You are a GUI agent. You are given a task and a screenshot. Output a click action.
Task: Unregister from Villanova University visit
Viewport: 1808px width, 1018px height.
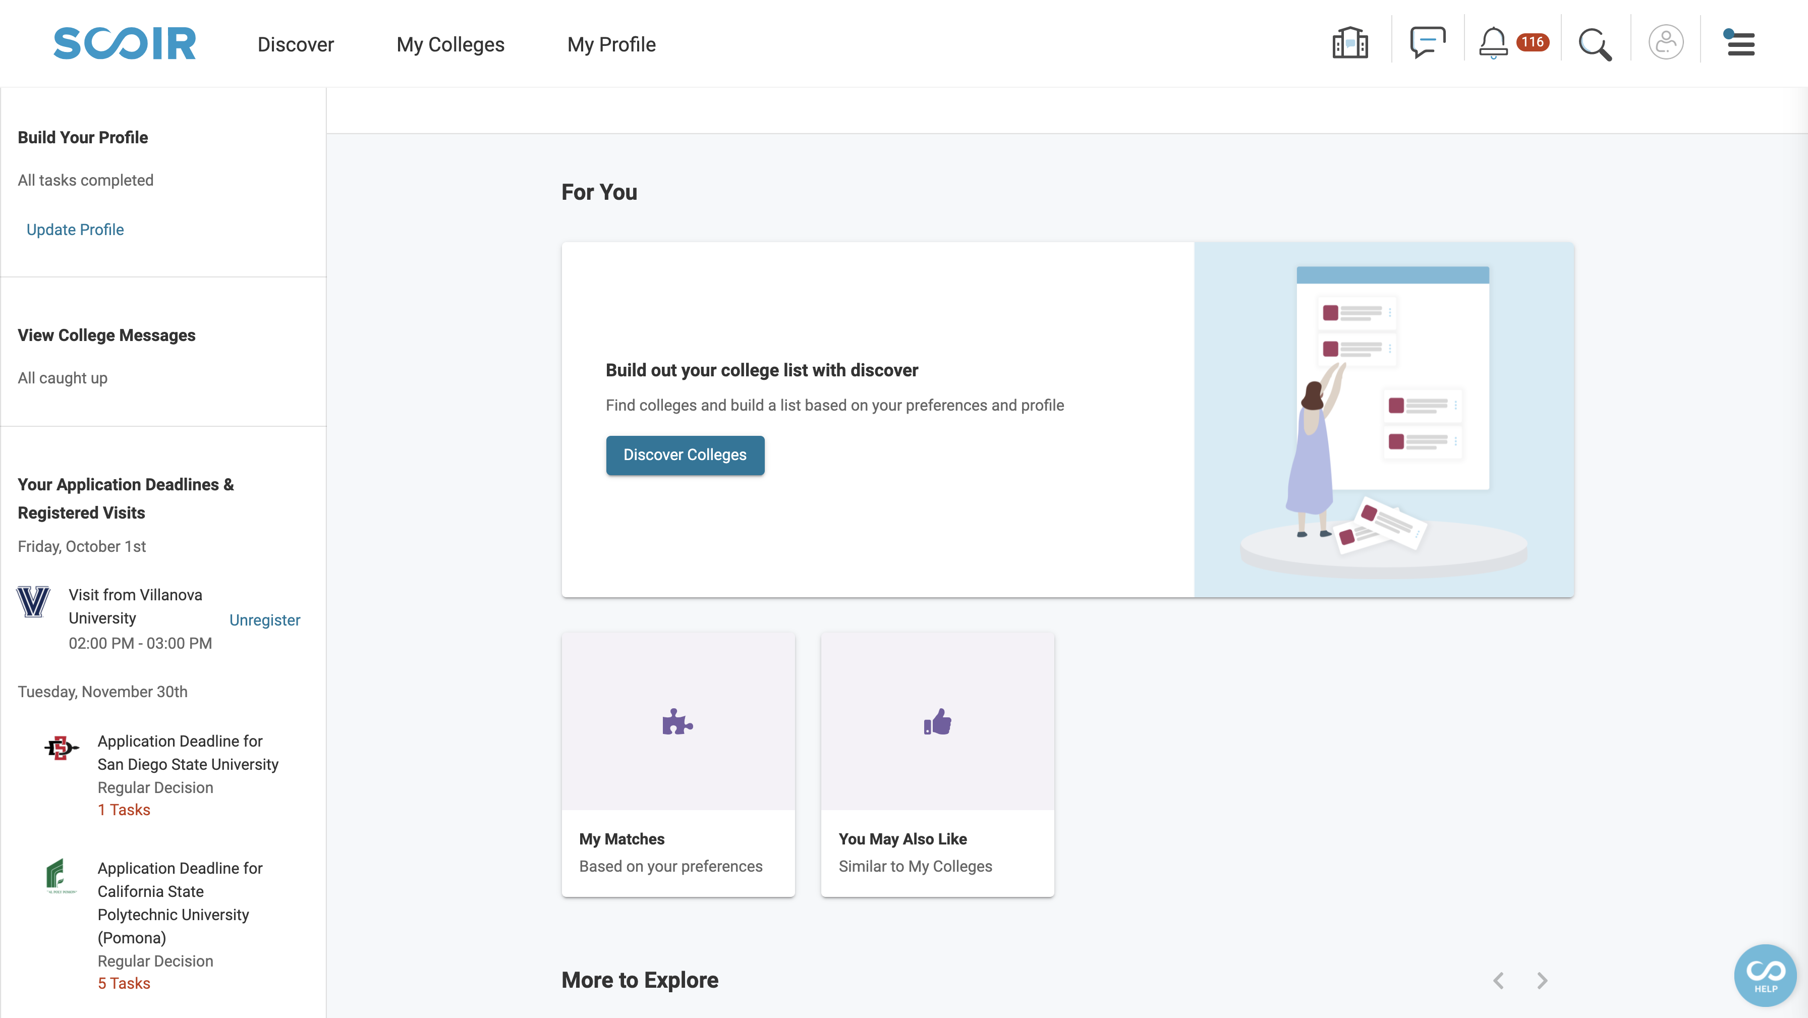coord(265,620)
